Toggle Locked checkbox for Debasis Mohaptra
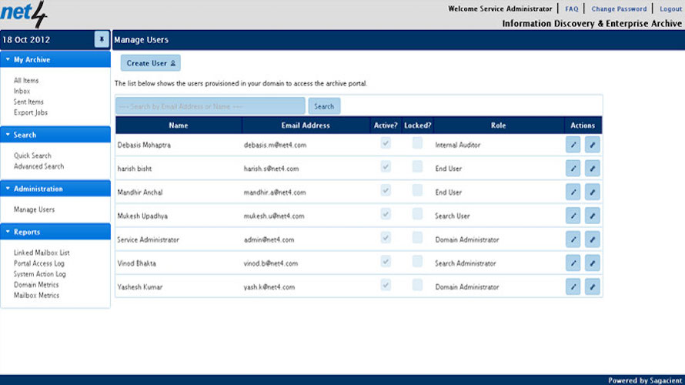 pyautogui.click(x=417, y=143)
